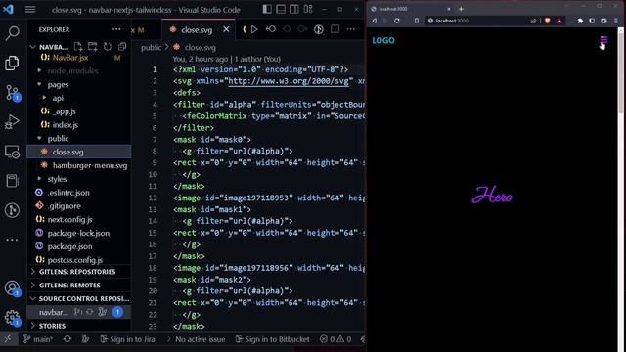626x352 pixels.
Task: Open new browser tab with plus button
Action: (461, 9)
